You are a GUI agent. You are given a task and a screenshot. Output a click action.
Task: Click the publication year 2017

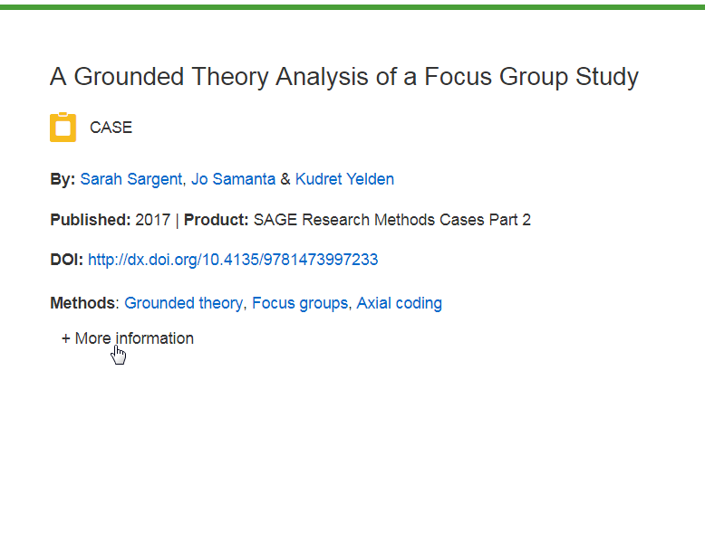pos(153,220)
